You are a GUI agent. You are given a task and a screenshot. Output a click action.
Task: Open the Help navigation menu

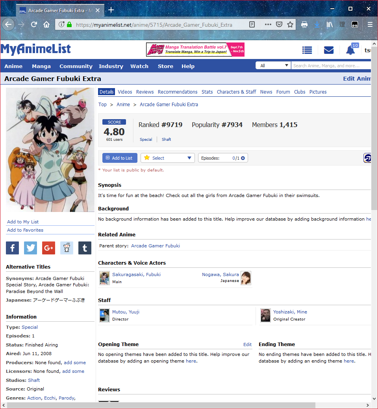pyautogui.click(x=188, y=66)
